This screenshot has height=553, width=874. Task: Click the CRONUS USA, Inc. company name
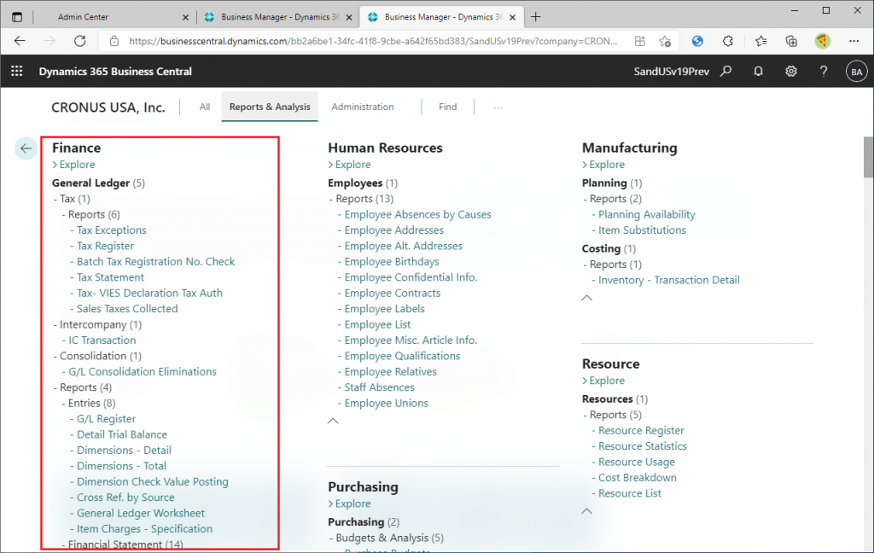click(x=108, y=107)
